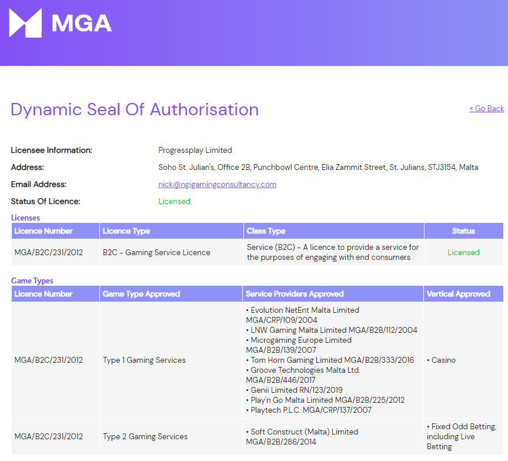
Task: Click the Email Address label
Action: (39, 184)
